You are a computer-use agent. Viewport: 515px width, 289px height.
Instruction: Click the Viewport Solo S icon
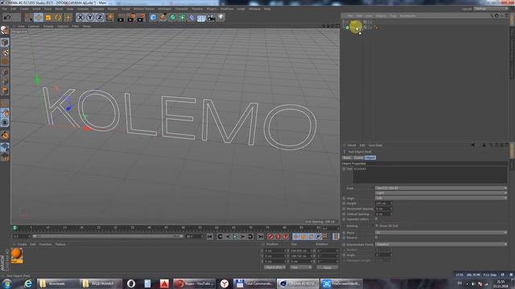[x=5, y=123]
